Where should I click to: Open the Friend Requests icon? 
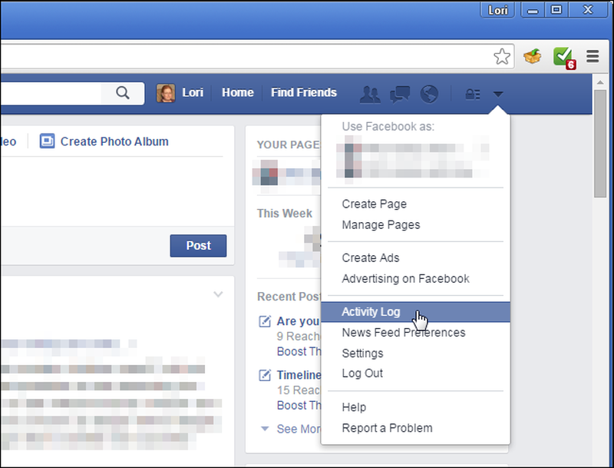(370, 94)
